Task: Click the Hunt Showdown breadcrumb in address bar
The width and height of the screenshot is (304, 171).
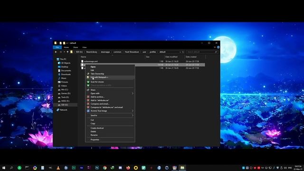Action: click(132, 52)
